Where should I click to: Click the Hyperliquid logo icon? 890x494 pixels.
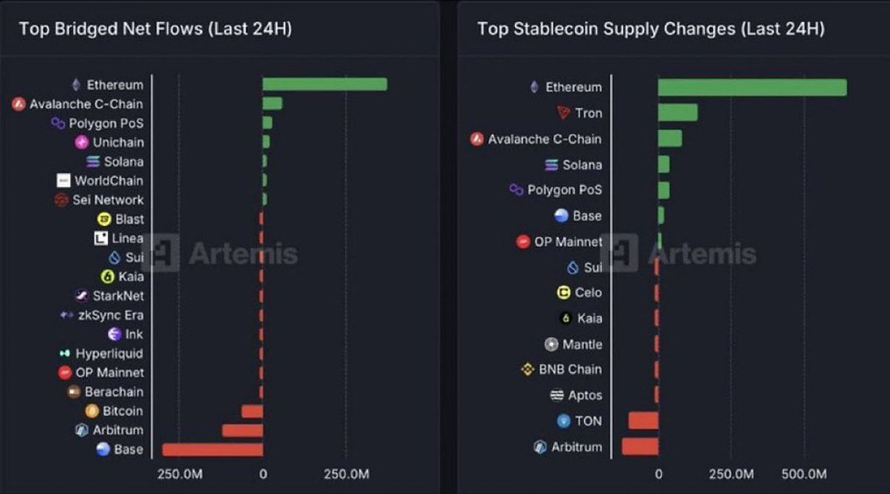coord(64,353)
